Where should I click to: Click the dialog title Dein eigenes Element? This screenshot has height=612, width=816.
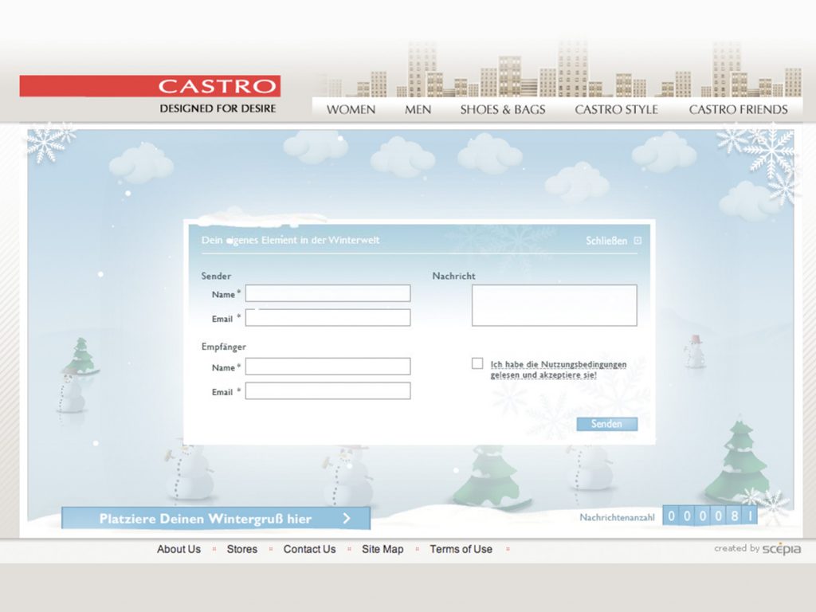[290, 240]
